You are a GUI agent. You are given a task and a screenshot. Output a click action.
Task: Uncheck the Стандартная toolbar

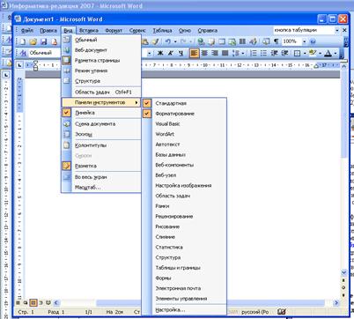(184, 103)
